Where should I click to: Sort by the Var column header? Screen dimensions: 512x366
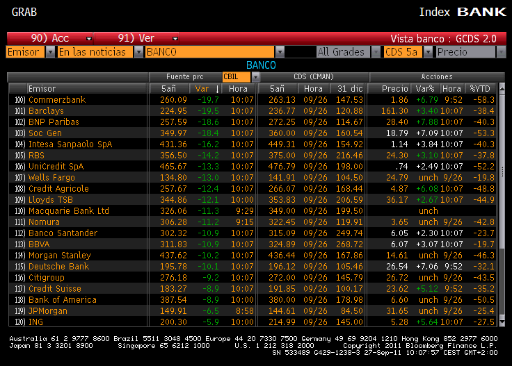click(x=205, y=89)
